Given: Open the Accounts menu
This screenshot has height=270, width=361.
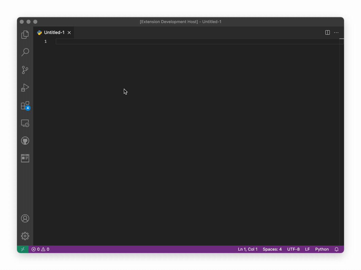Looking at the screenshot, I should pos(25,218).
